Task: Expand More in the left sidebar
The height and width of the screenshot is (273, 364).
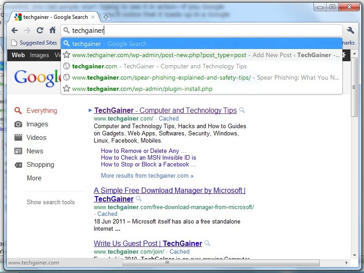Action: point(34,178)
